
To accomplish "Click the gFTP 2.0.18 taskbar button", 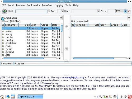I will click(30, 97).
